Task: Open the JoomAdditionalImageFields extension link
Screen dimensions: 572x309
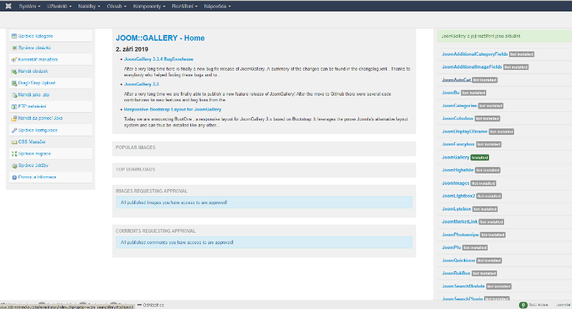Action: pyautogui.click(x=472, y=67)
